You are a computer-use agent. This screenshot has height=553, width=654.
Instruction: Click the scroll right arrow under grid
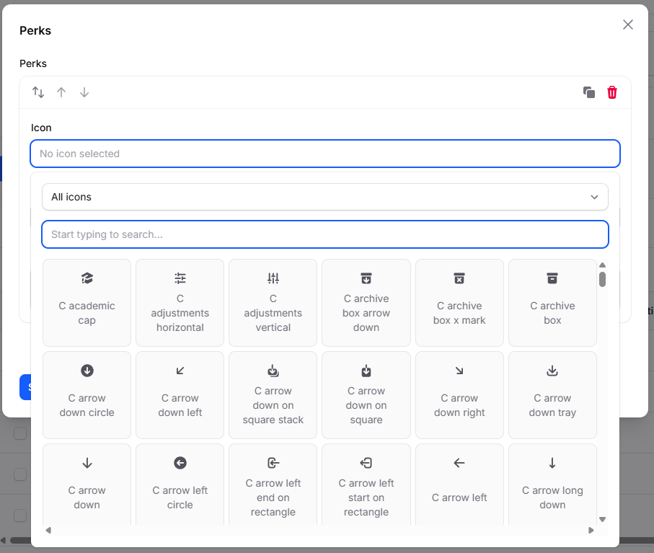(x=591, y=531)
